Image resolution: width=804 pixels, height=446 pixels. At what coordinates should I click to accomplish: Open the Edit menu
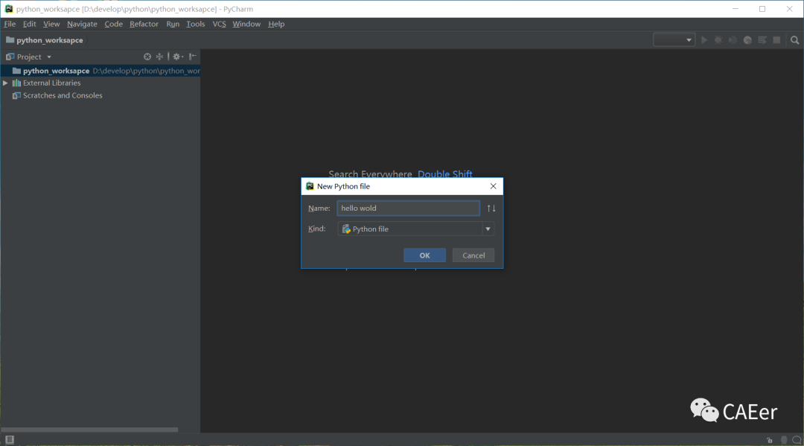point(29,24)
